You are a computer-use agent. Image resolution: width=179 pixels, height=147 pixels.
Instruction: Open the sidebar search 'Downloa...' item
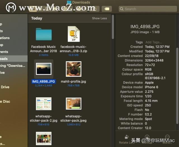(13, 66)
